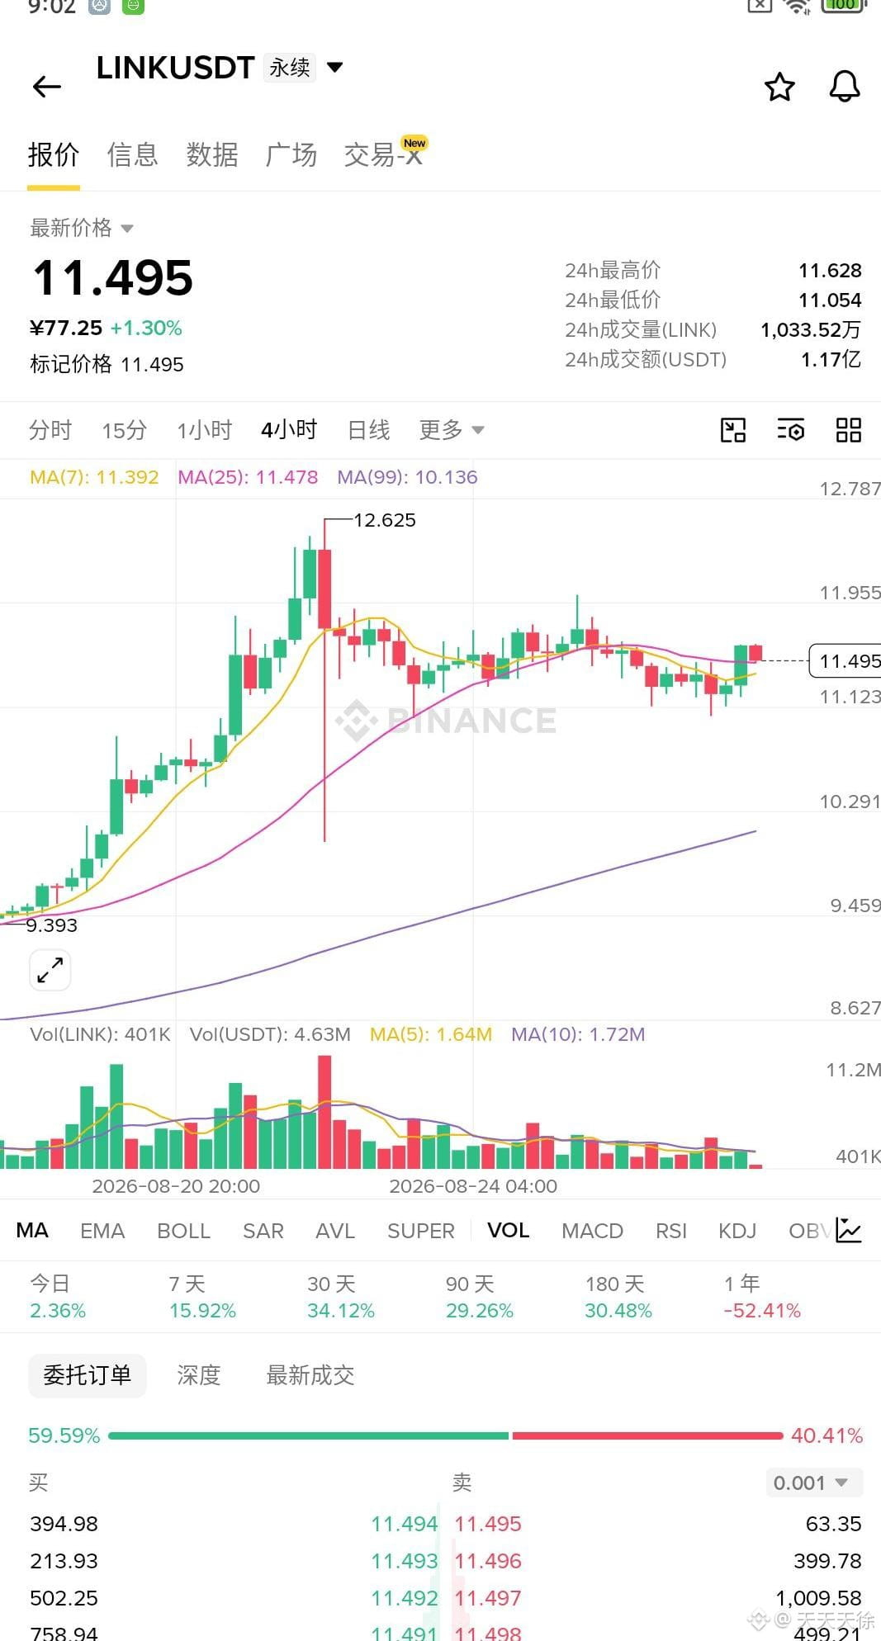This screenshot has width=881, height=1641.
Task: Tap the MA(7): 11.392 legend
Action: (94, 477)
